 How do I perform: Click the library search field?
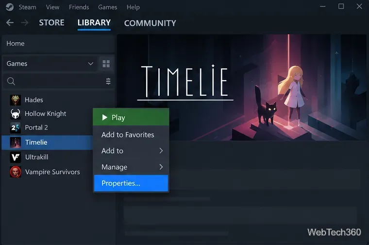pyautogui.click(x=58, y=81)
